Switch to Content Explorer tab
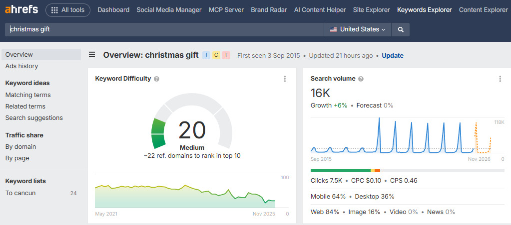Image resolution: width=511 pixels, height=225 pixels. click(x=483, y=10)
